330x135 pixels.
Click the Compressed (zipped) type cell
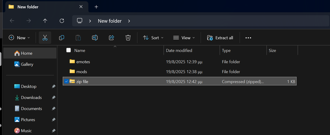[243, 81]
